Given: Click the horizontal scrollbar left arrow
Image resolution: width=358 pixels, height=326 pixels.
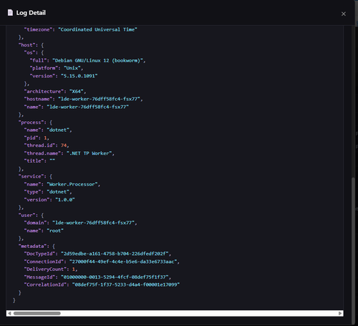Looking at the screenshot, I should pyautogui.click(x=9, y=313).
